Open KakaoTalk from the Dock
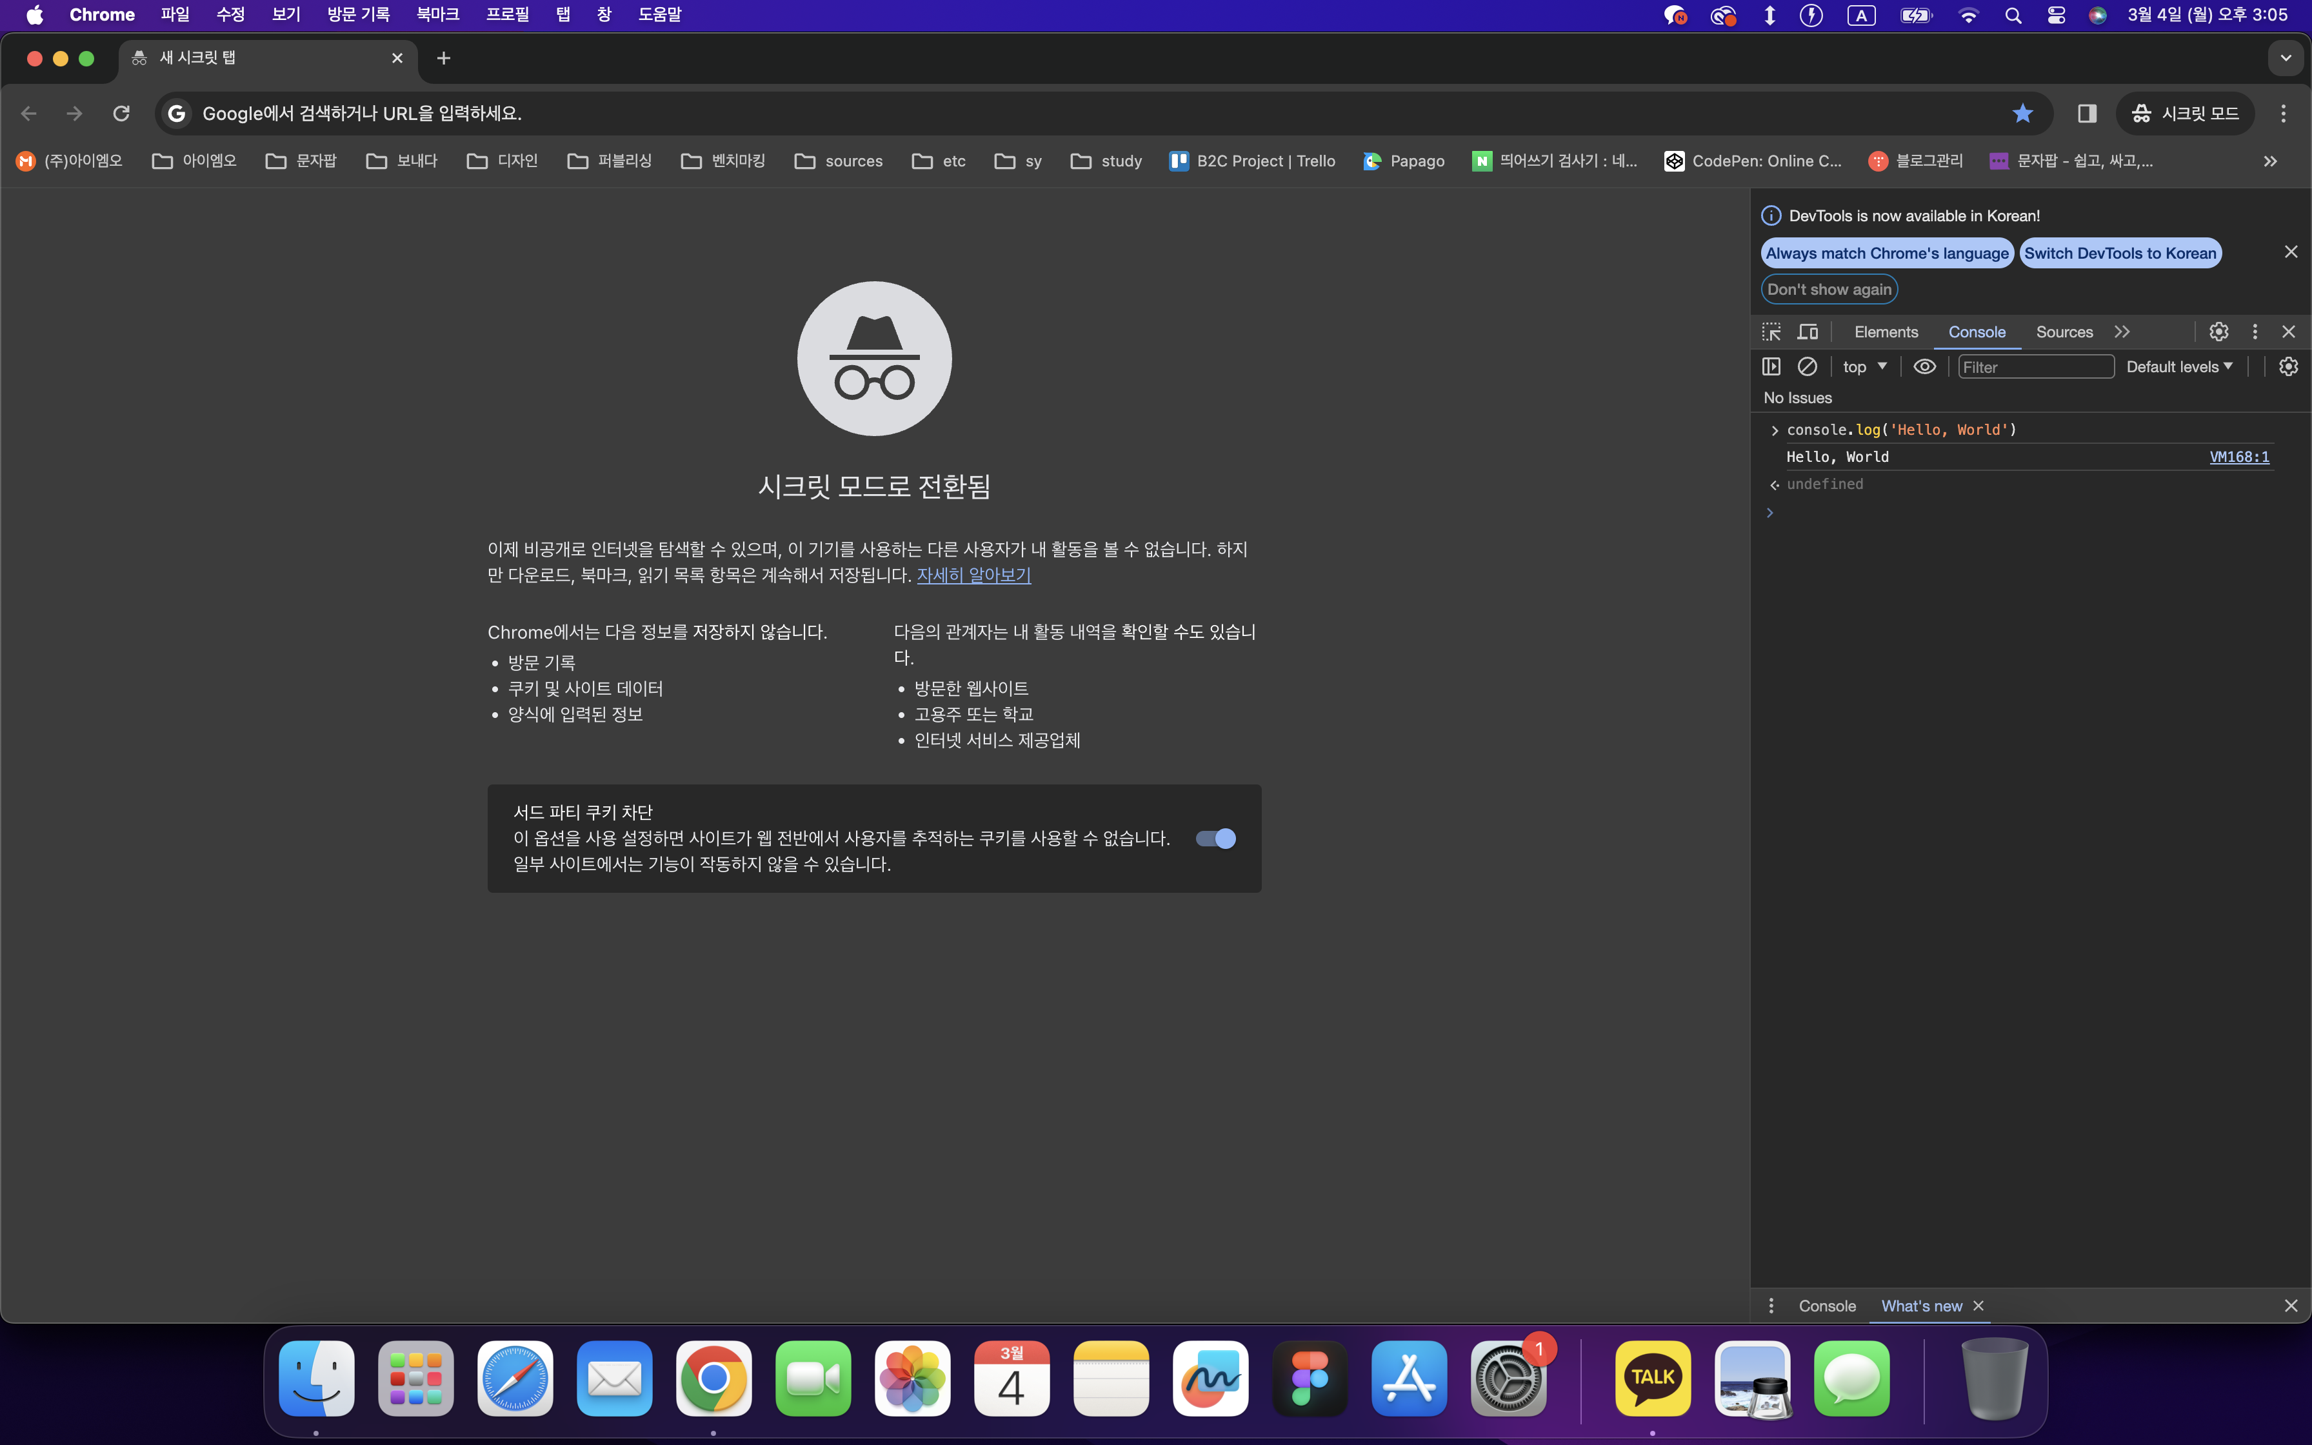This screenshot has width=2312, height=1445. pos(1653,1378)
